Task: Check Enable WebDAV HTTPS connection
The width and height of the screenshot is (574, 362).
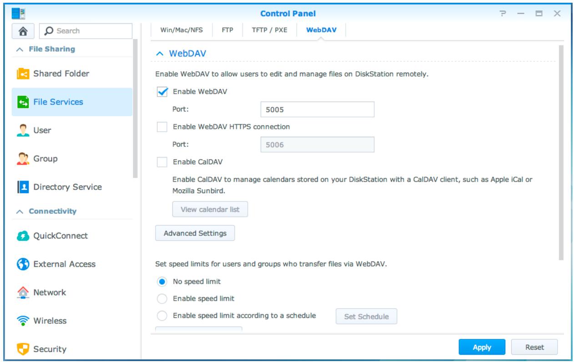Action: coord(162,127)
